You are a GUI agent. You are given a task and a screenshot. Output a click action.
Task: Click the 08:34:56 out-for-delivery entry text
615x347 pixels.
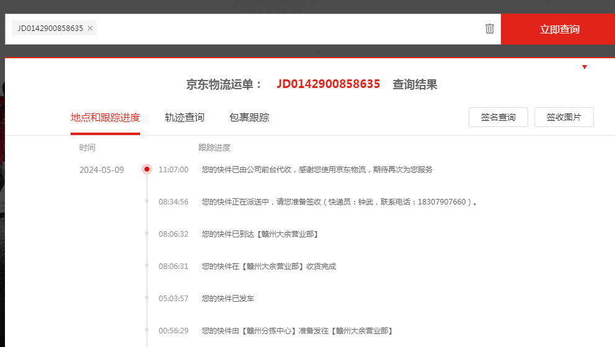(339, 201)
